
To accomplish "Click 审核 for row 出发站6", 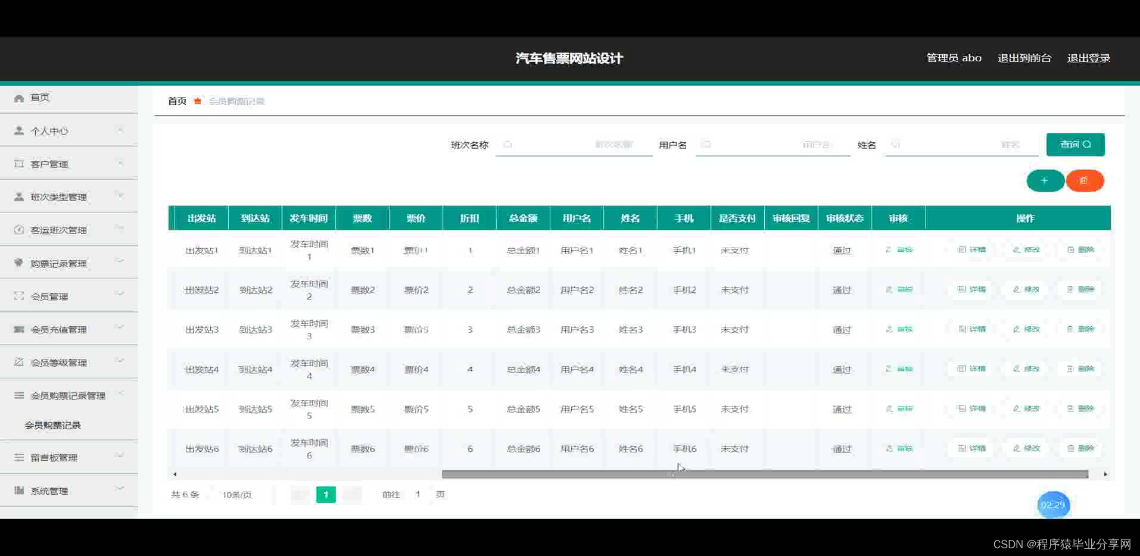I will tap(899, 448).
